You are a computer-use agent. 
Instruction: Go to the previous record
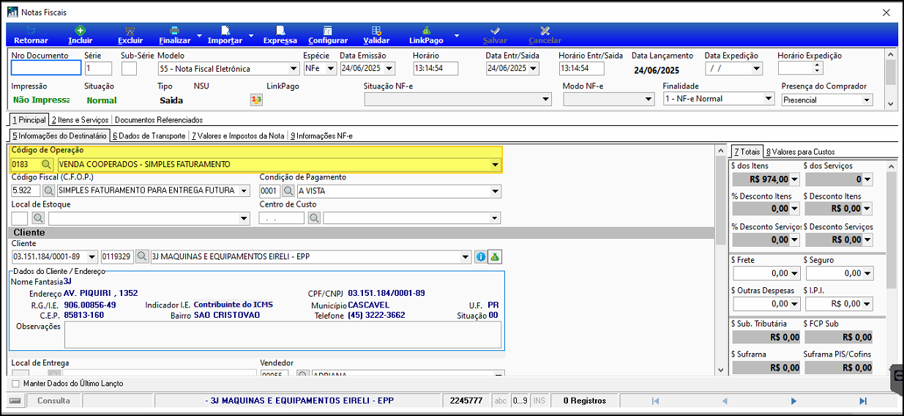pyautogui.click(x=725, y=401)
